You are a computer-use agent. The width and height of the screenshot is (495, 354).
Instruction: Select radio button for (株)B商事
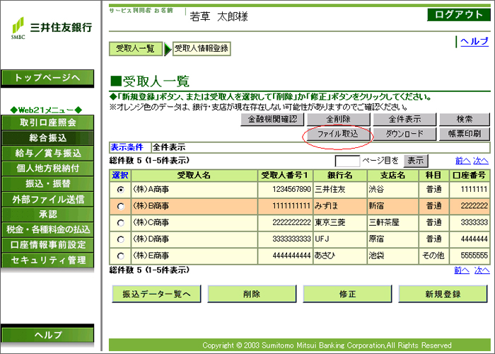[120, 207]
